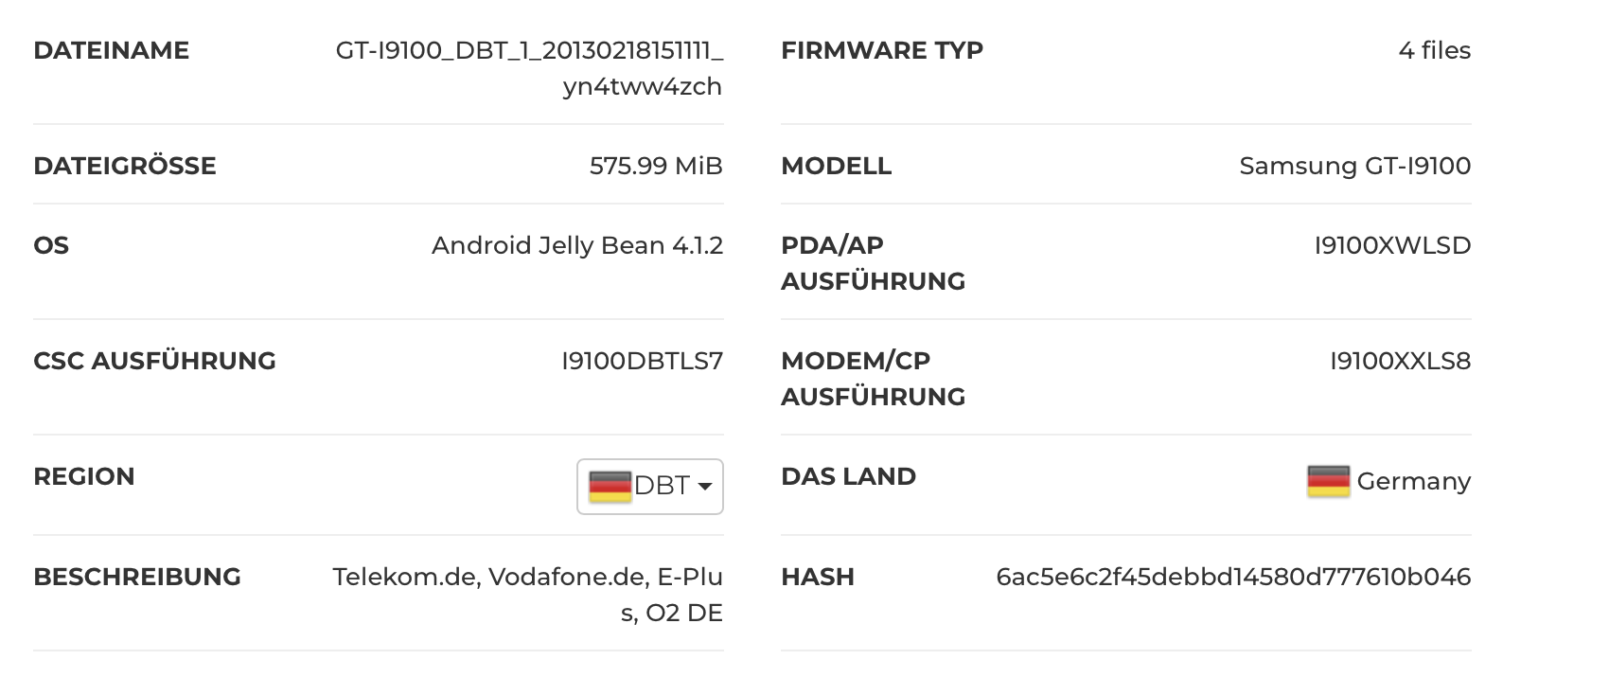This screenshot has width=1609, height=695.
Task: Click the Samsung GT-I9100 model name
Action: point(1354,166)
